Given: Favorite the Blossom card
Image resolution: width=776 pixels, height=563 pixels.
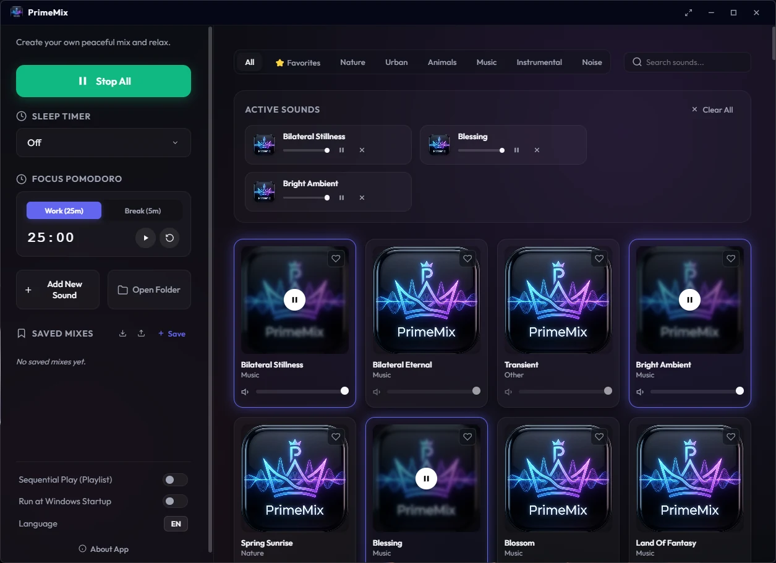Looking at the screenshot, I should (599, 437).
